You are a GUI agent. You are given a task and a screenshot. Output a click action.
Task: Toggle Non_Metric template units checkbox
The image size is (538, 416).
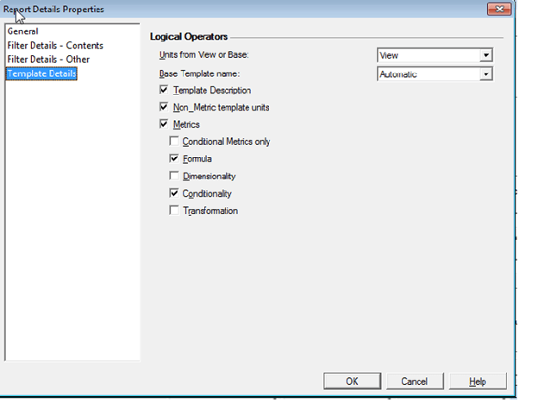pyautogui.click(x=164, y=107)
